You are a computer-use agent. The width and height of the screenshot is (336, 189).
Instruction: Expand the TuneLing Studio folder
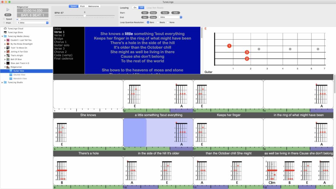click(2, 83)
